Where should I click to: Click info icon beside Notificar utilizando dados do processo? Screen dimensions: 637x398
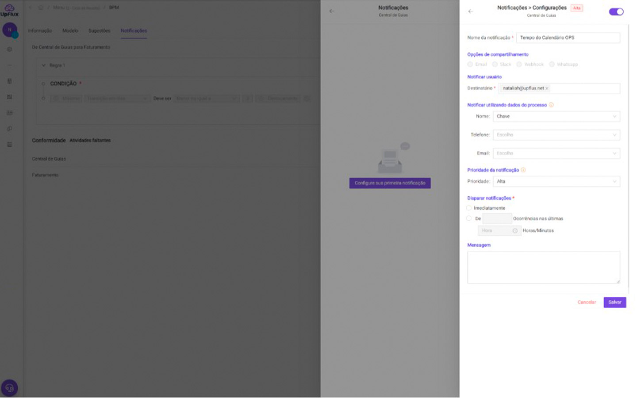(x=551, y=105)
